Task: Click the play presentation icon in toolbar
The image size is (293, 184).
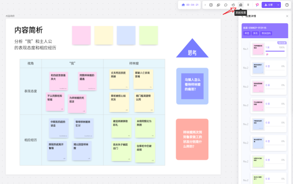Action: pos(211,5)
